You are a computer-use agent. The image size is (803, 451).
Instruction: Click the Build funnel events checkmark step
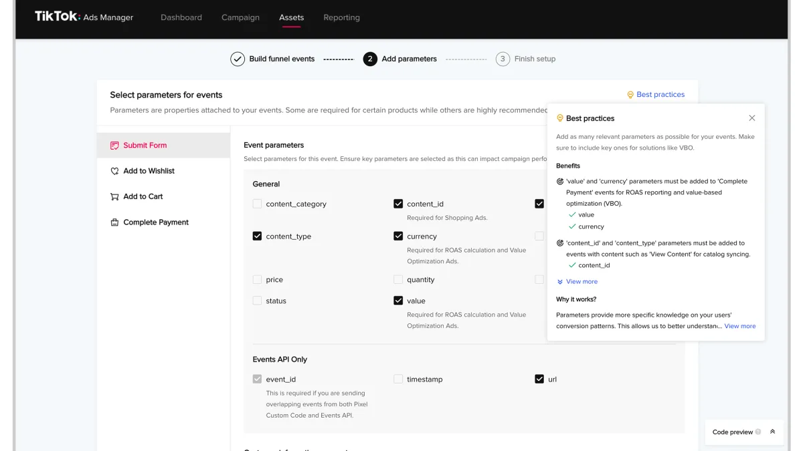[238, 59]
